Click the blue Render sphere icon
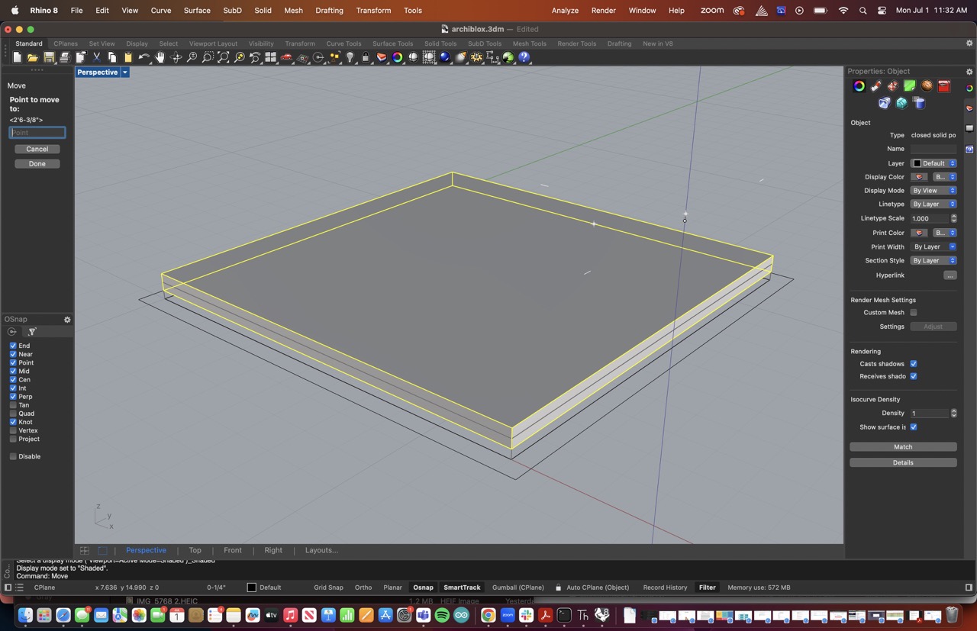 coord(445,57)
